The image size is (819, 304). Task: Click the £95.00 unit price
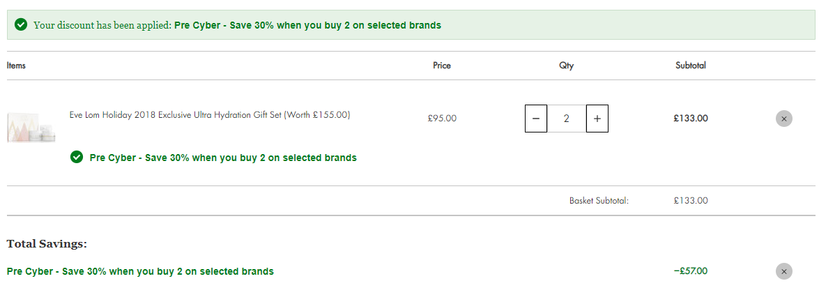click(442, 119)
